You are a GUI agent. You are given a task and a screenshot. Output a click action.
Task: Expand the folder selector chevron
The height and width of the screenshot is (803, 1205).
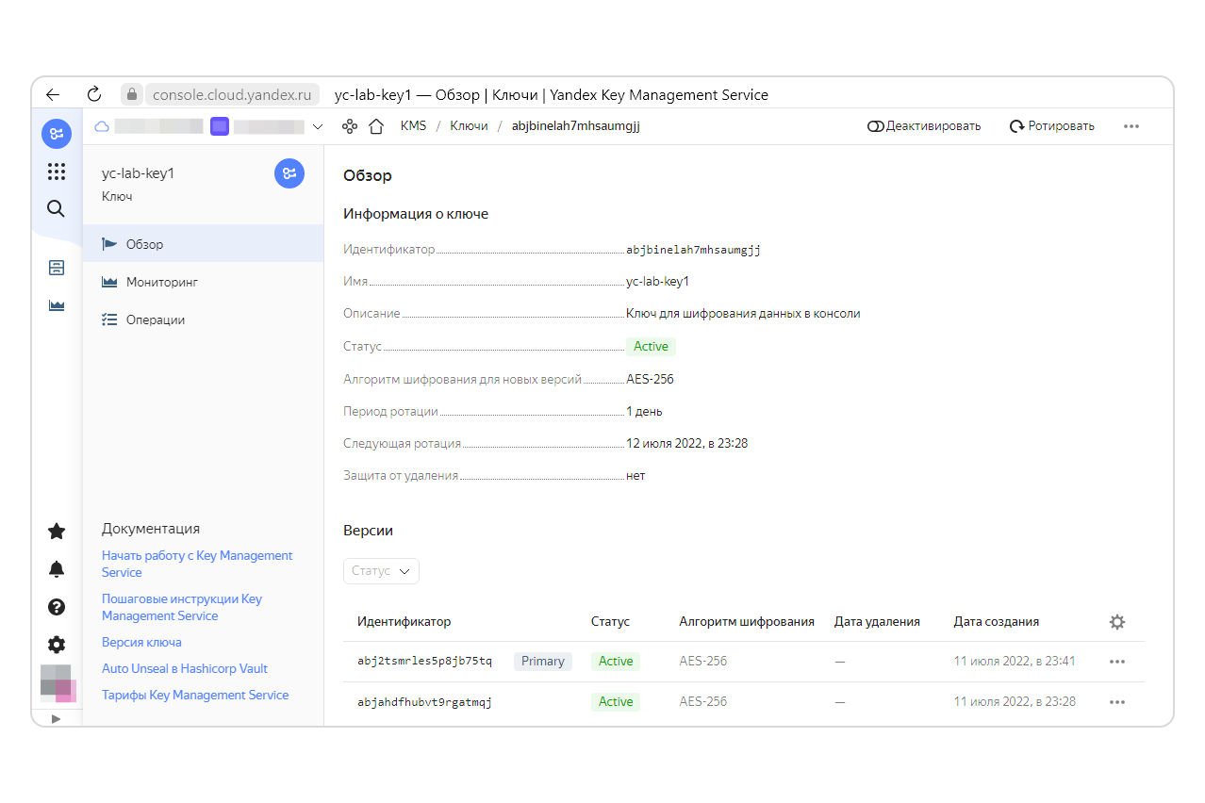point(318,126)
